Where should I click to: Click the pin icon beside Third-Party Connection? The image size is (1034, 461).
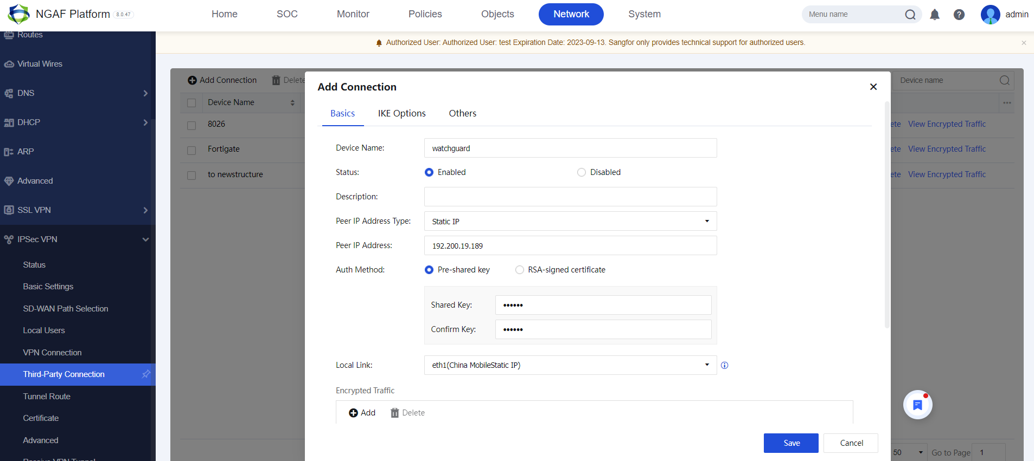[146, 374]
